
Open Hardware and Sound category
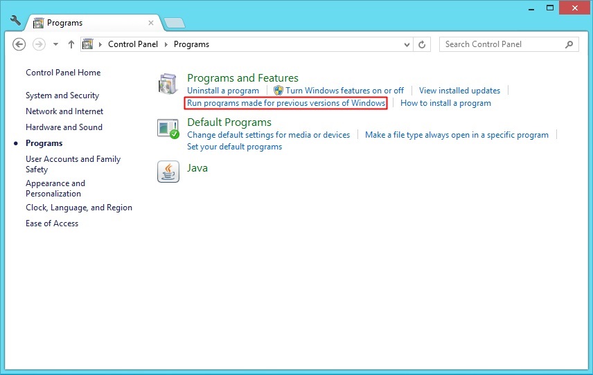(64, 127)
